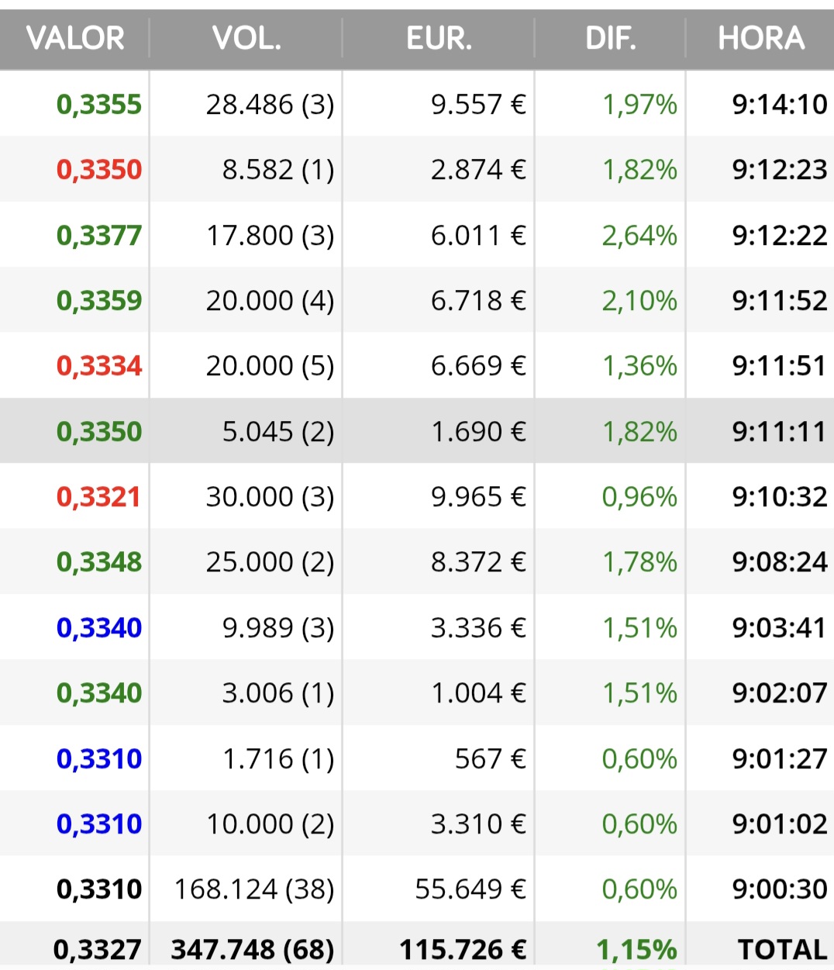Click the 9.965 € amount cell
The width and height of the screenshot is (834, 970).
[478, 497]
